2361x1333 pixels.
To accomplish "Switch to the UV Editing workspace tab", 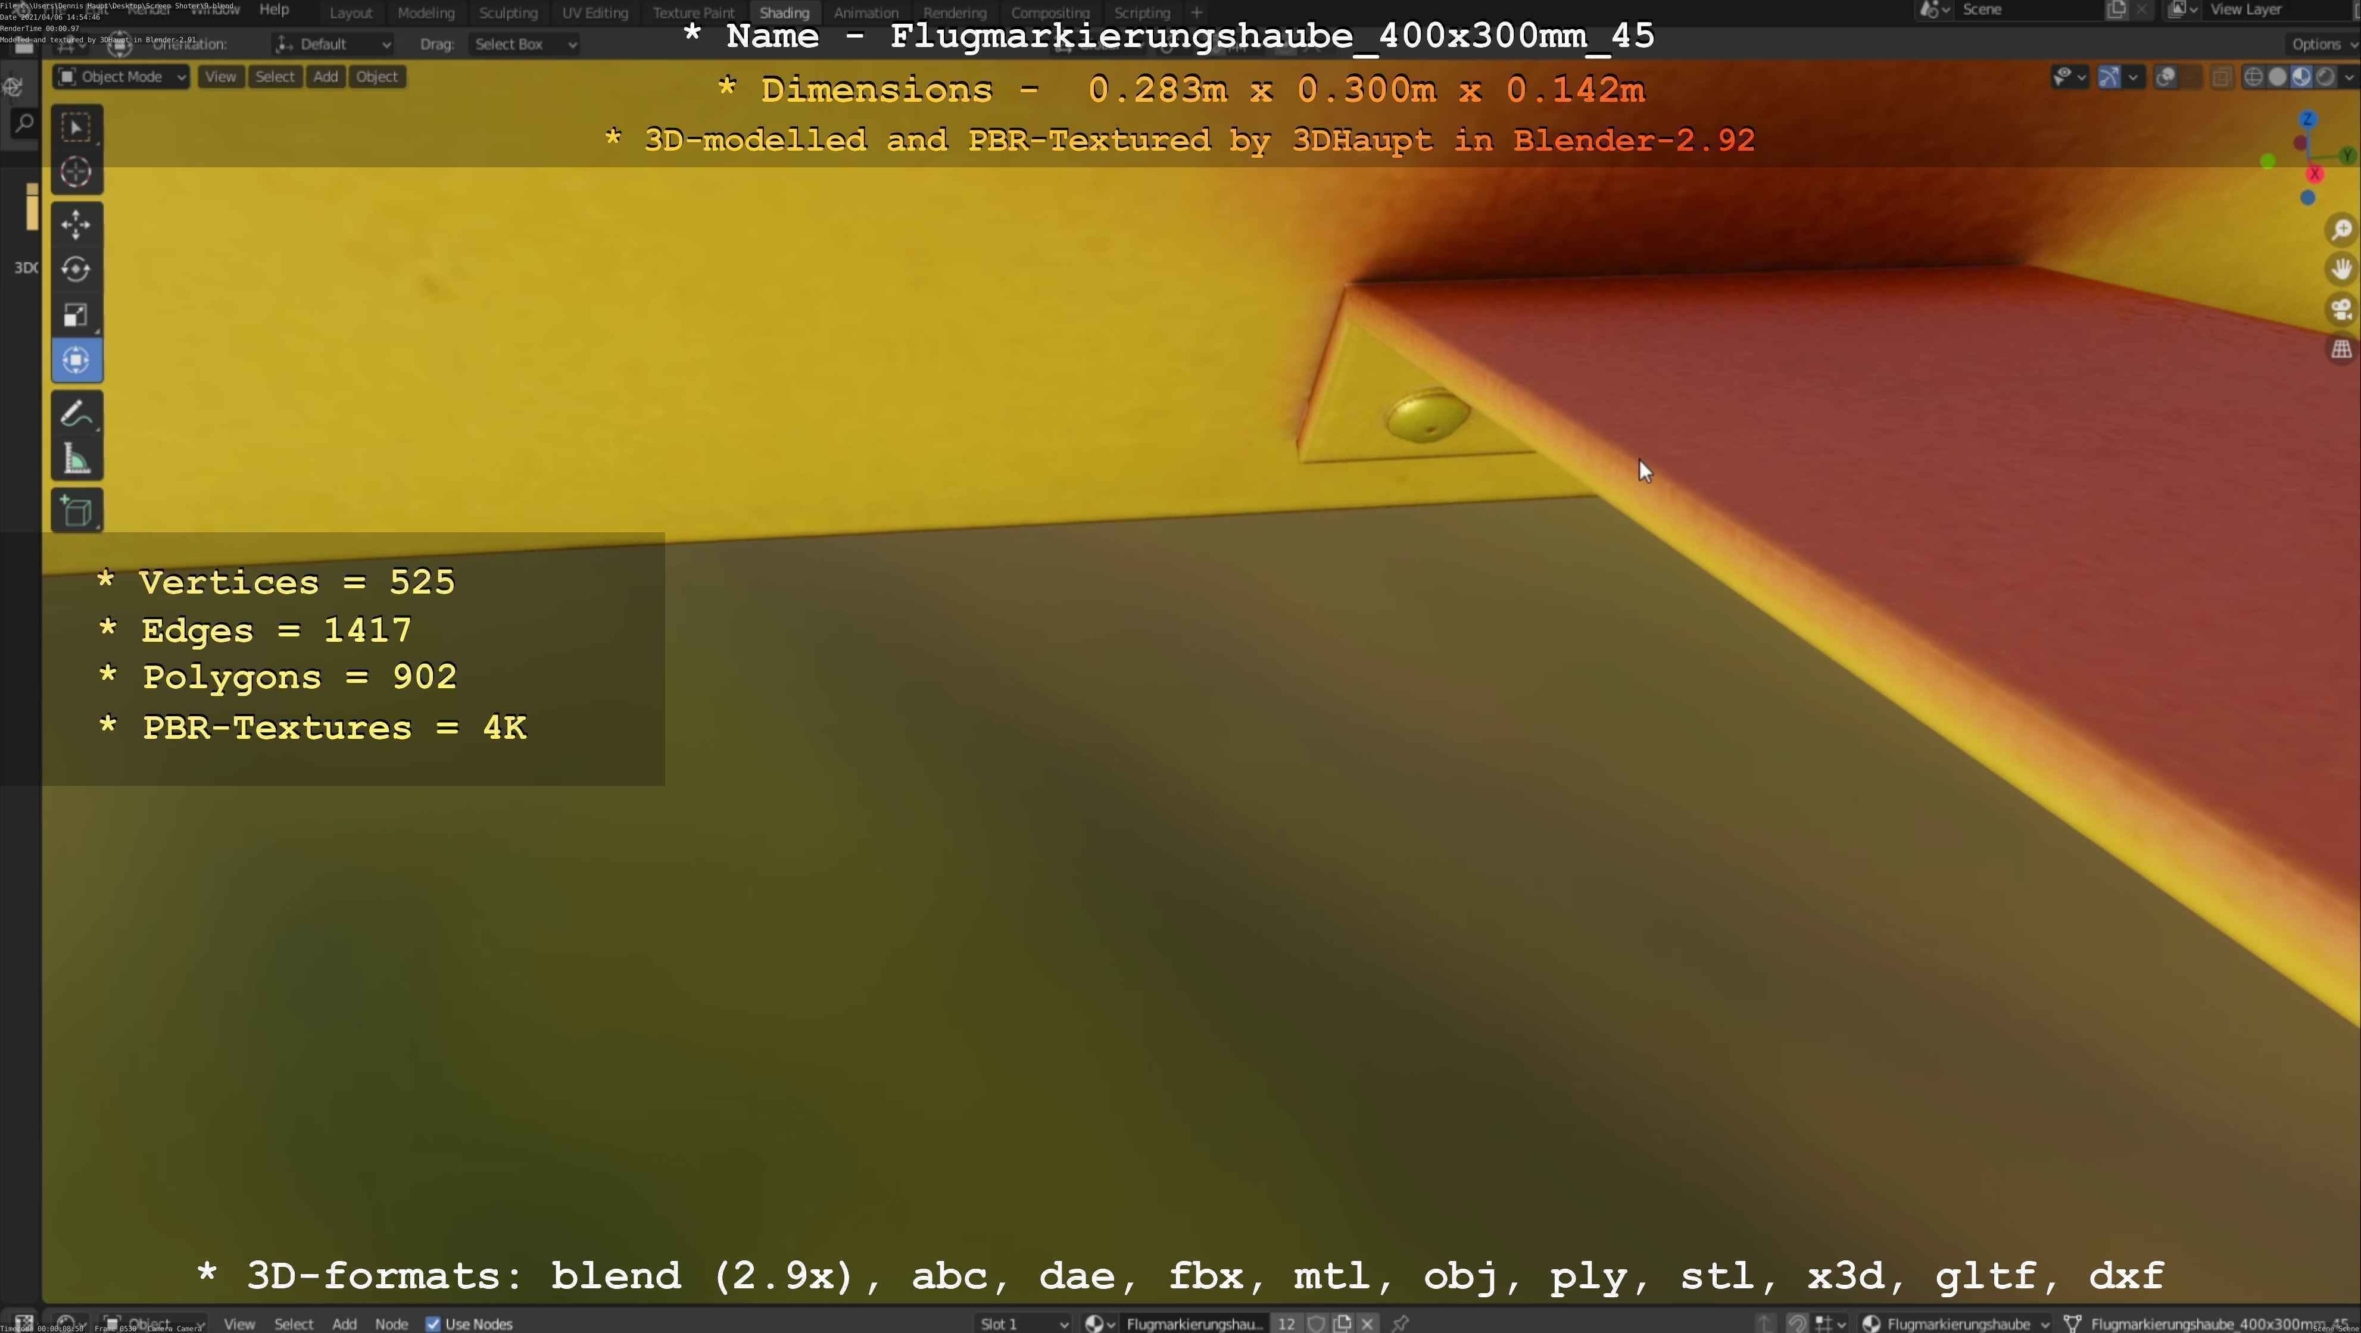I will coord(595,13).
